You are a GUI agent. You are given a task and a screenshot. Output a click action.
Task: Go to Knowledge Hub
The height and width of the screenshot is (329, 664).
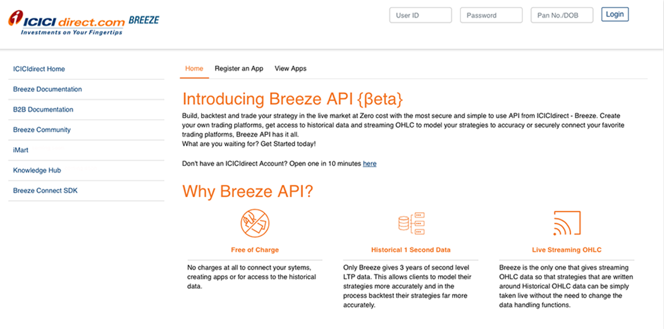[x=37, y=170]
